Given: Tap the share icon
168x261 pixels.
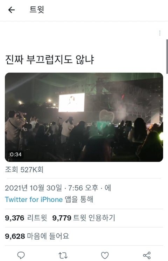Looking at the screenshot, I should click(x=147, y=255).
